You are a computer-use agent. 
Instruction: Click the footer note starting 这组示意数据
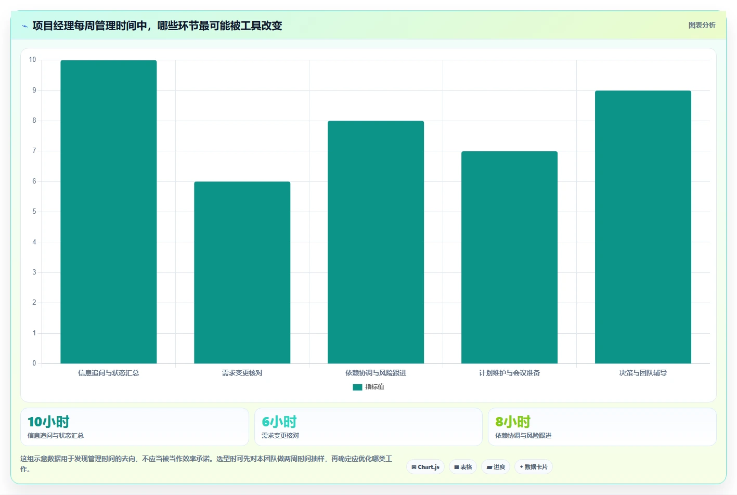pyautogui.click(x=206, y=464)
